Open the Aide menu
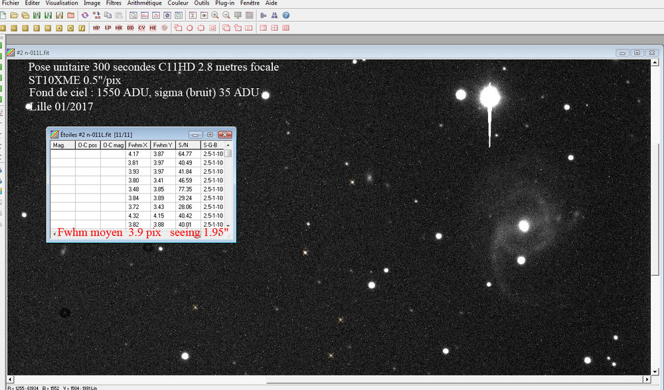This screenshot has height=390, width=664. coord(272,3)
